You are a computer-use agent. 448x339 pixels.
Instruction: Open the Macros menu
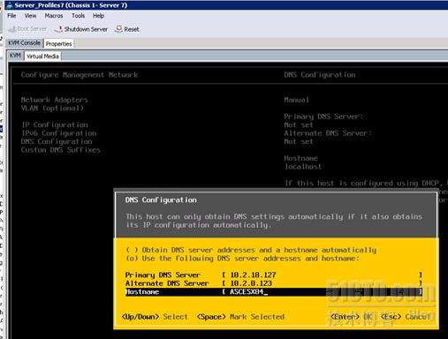click(54, 16)
